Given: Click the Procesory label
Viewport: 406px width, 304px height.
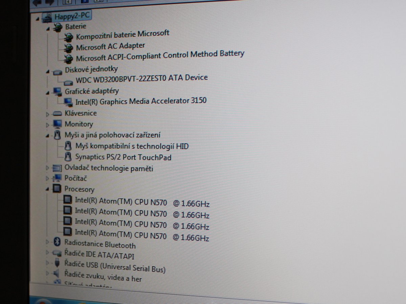Looking at the screenshot, I should tap(79, 189).
